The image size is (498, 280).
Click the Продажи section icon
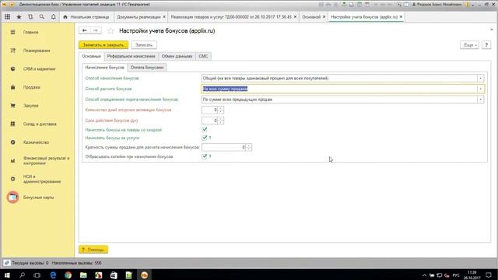click(12, 87)
